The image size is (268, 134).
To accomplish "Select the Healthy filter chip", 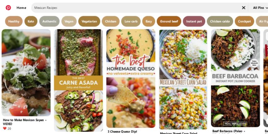I will [x=14, y=21].
